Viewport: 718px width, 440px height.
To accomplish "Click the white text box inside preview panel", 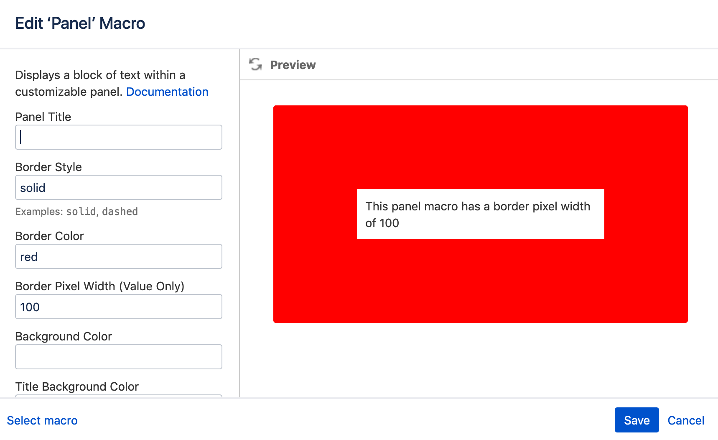I will point(480,214).
